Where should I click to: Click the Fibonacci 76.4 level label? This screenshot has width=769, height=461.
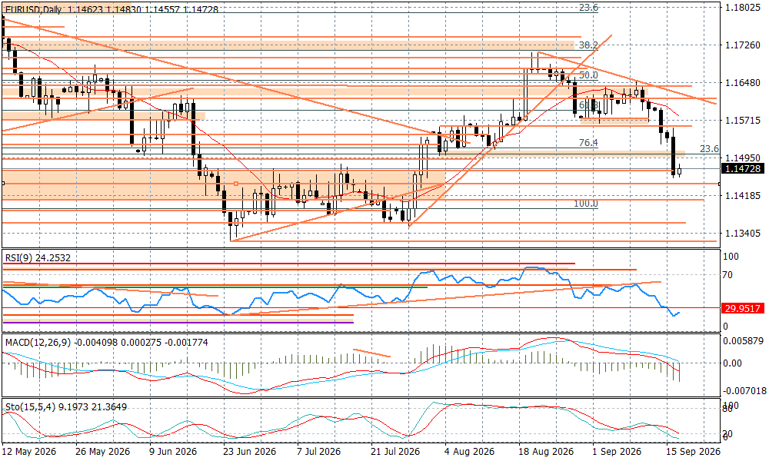[588, 143]
